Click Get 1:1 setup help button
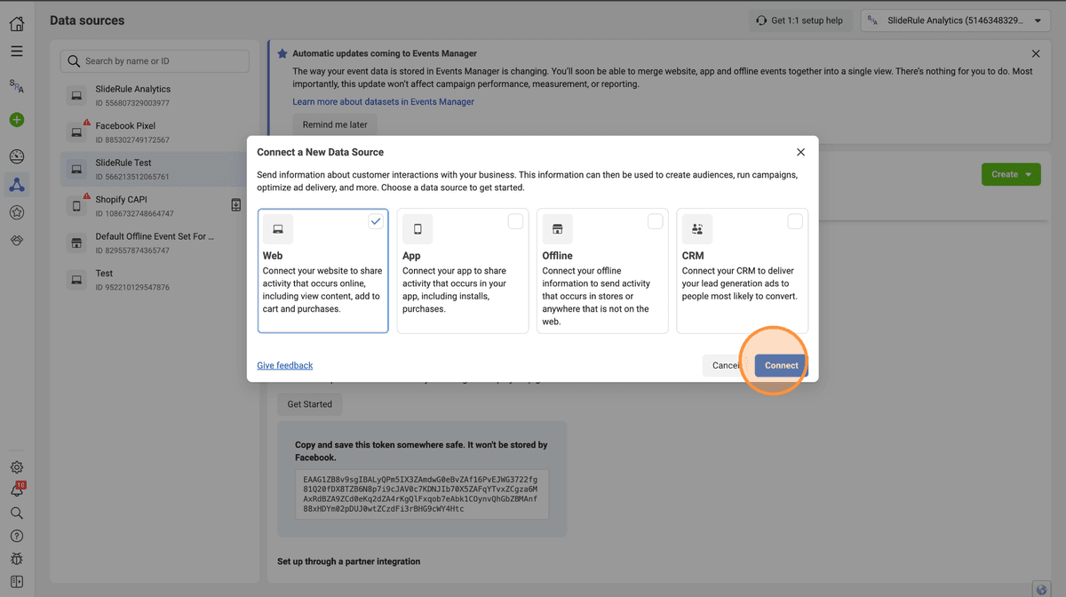Screen dimensions: 1066x597 tap(800, 20)
